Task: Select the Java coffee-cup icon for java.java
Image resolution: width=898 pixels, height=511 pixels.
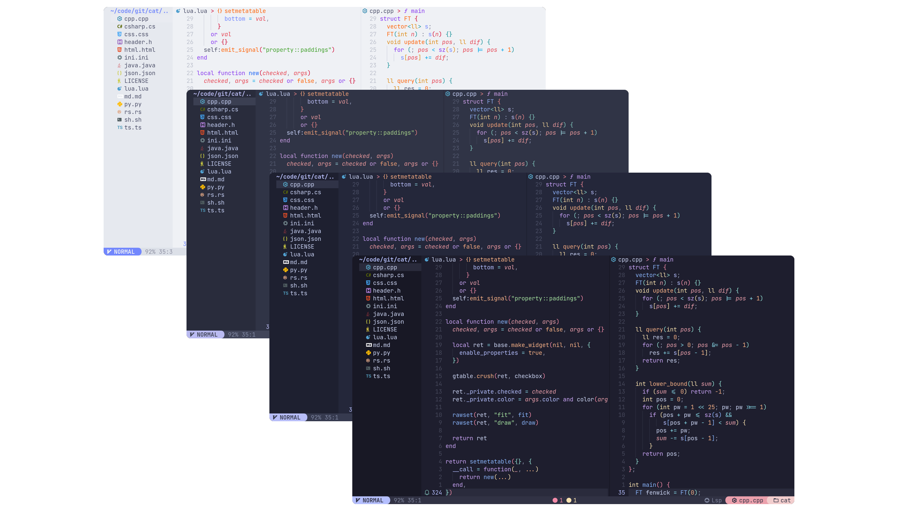Action: coord(368,314)
